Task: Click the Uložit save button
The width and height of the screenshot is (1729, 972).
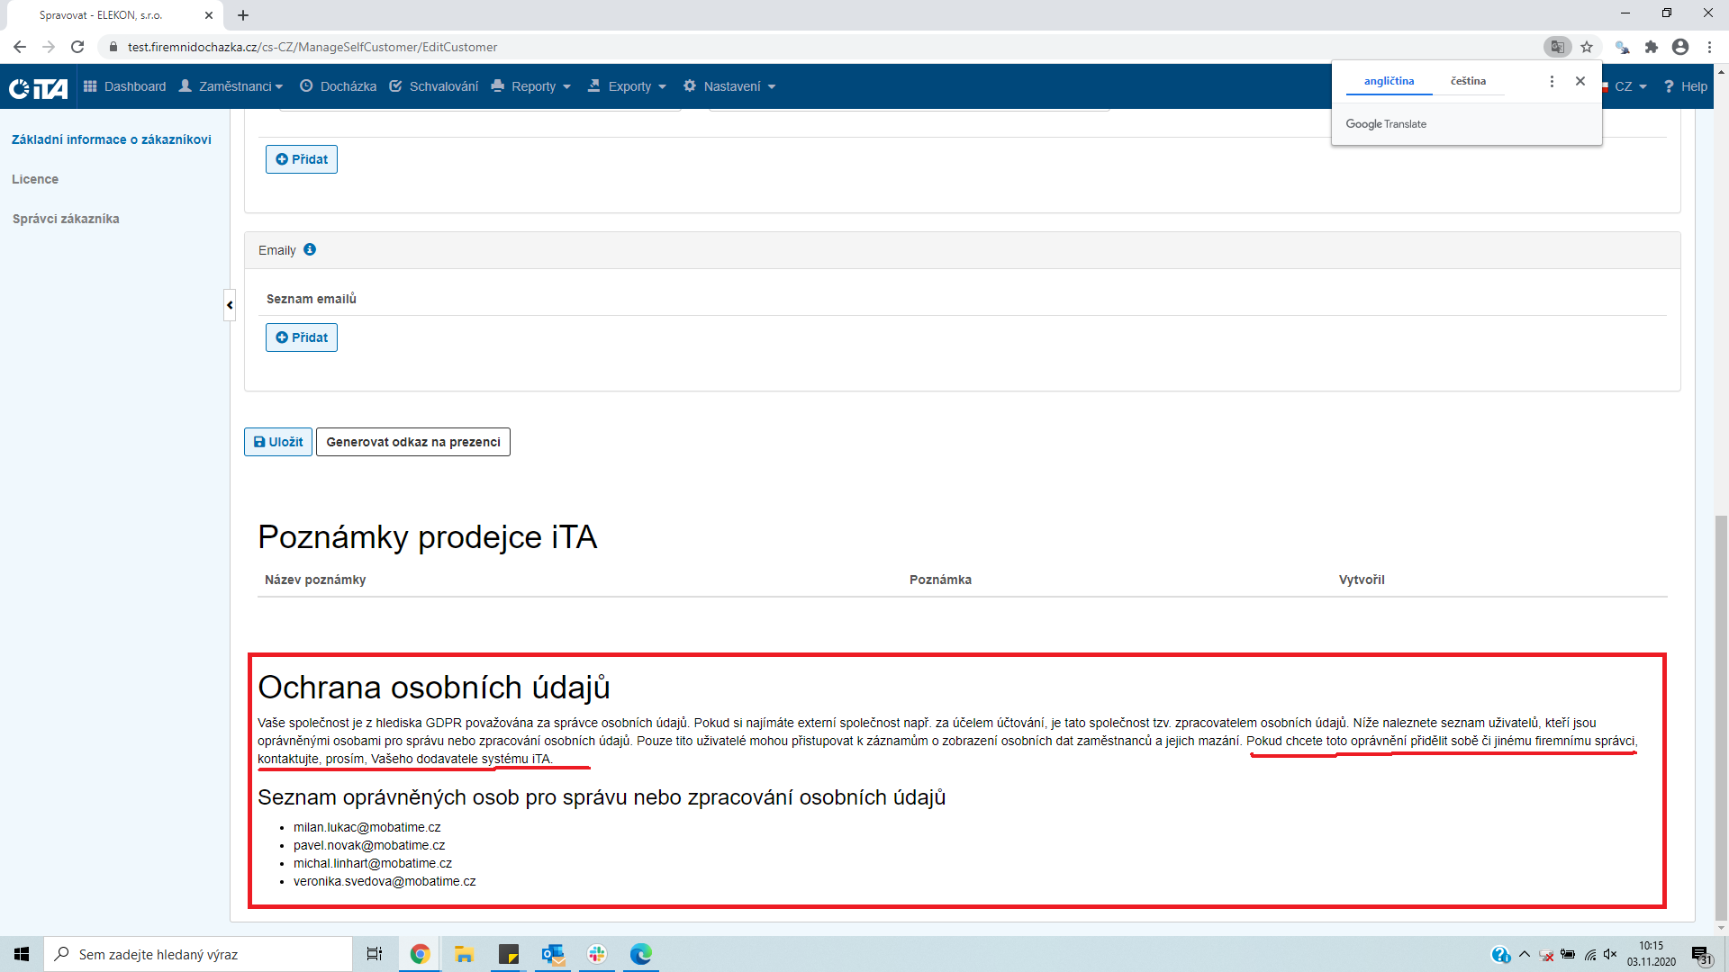Action: [278, 442]
